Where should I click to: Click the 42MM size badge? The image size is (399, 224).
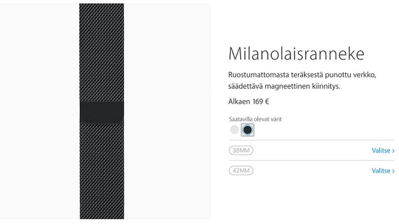(241, 171)
